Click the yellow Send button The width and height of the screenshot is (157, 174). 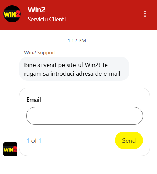click(129, 140)
